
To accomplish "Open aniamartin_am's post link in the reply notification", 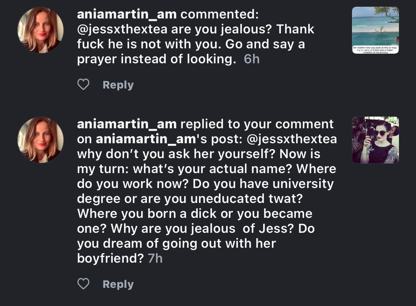I will coord(145,139).
